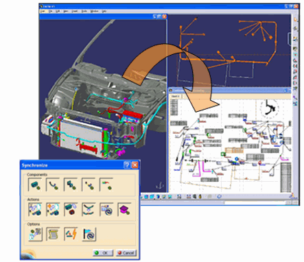Click the OK button in Synchronize dialog
This screenshot has height=262, width=304.
pos(103,252)
